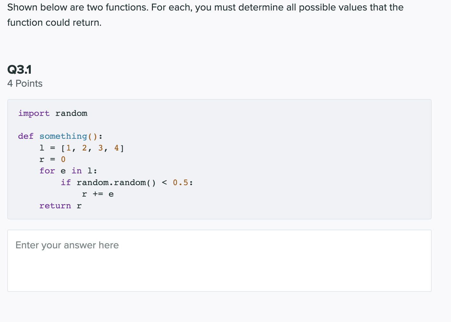Click the 'return r' line

point(60,205)
